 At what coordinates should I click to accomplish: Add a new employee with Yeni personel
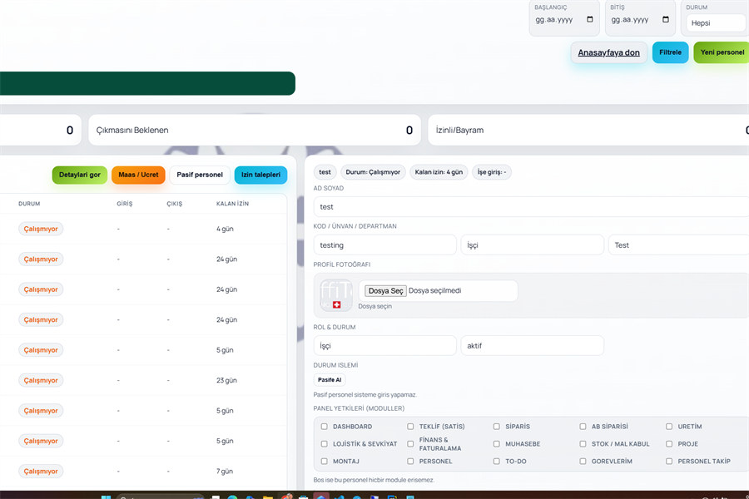tap(722, 52)
